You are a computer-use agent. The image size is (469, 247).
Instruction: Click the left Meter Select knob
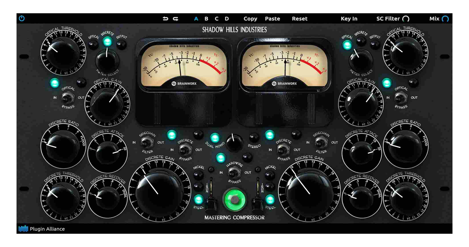coord(107,60)
